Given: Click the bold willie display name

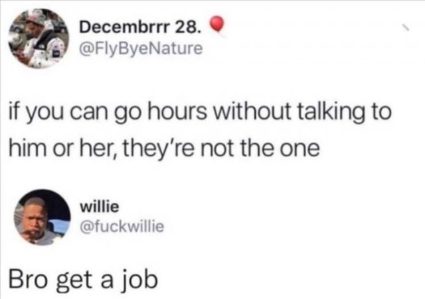Looking at the screenshot, I should click(99, 207).
